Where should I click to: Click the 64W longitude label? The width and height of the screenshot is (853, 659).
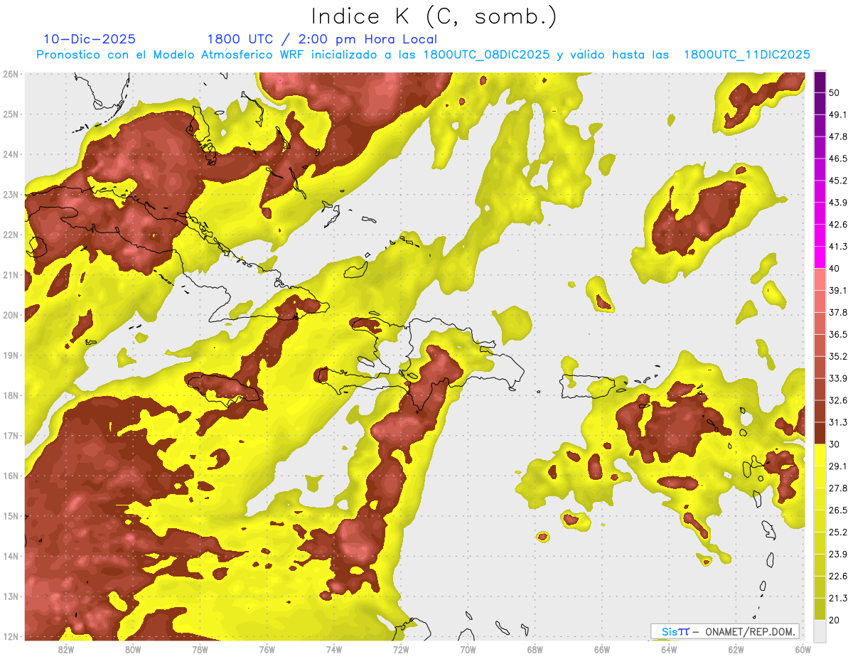[668, 649]
